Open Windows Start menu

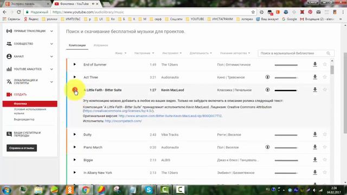click(x=7, y=190)
